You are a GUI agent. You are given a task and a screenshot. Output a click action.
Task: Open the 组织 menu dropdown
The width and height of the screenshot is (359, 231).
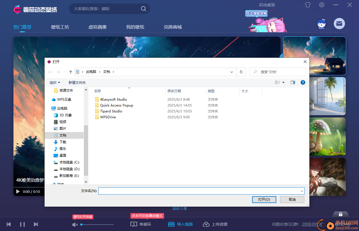tap(55, 82)
